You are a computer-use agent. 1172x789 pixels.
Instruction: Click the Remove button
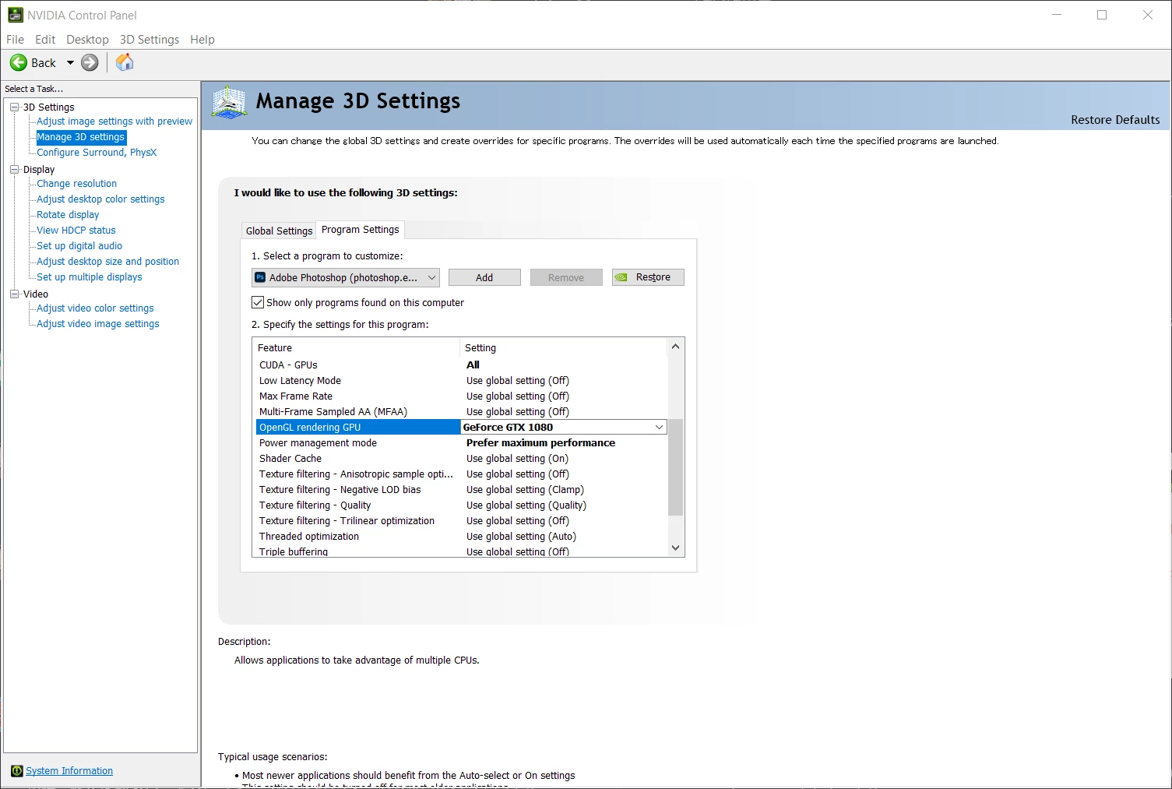(566, 277)
